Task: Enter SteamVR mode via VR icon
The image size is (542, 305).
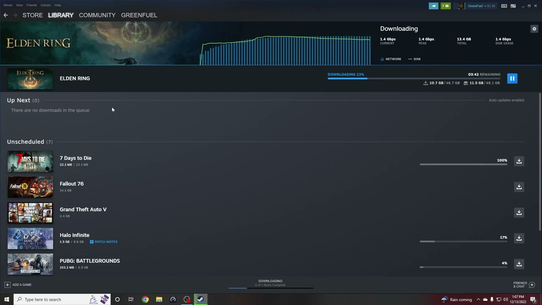Action: coord(504,6)
